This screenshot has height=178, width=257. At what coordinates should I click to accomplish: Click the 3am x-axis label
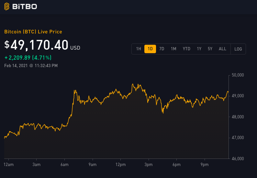36,164
